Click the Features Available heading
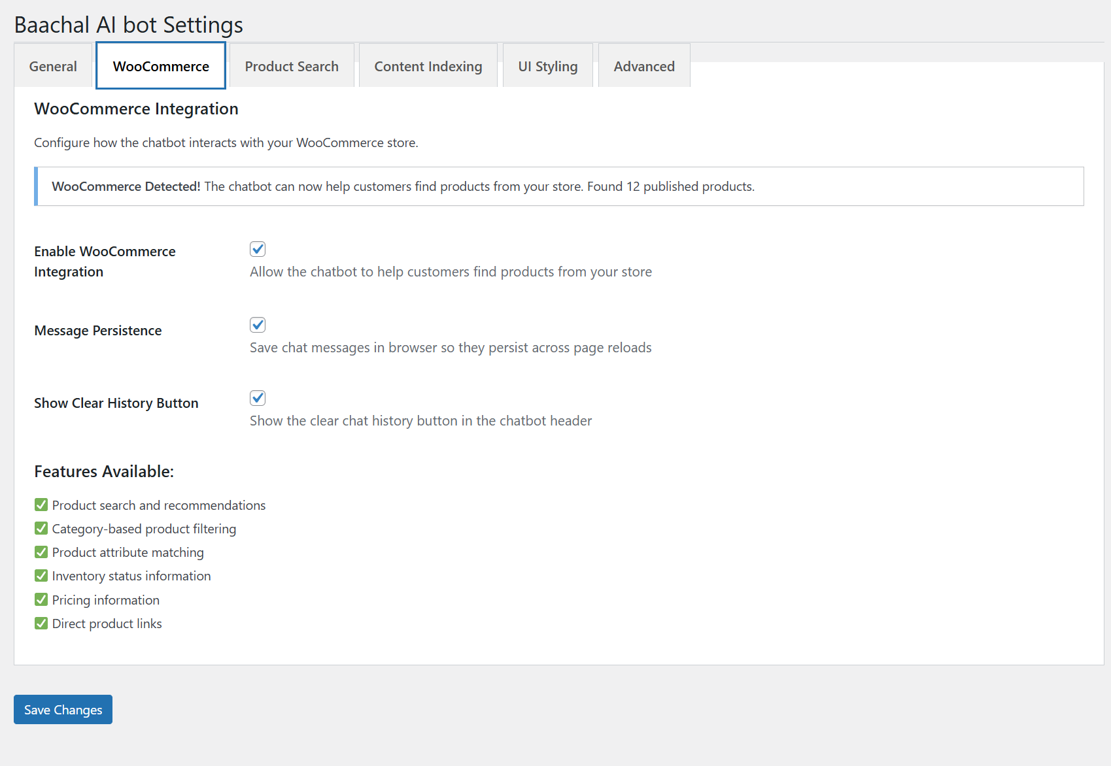Image resolution: width=1111 pixels, height=766 pixels. 103,471
